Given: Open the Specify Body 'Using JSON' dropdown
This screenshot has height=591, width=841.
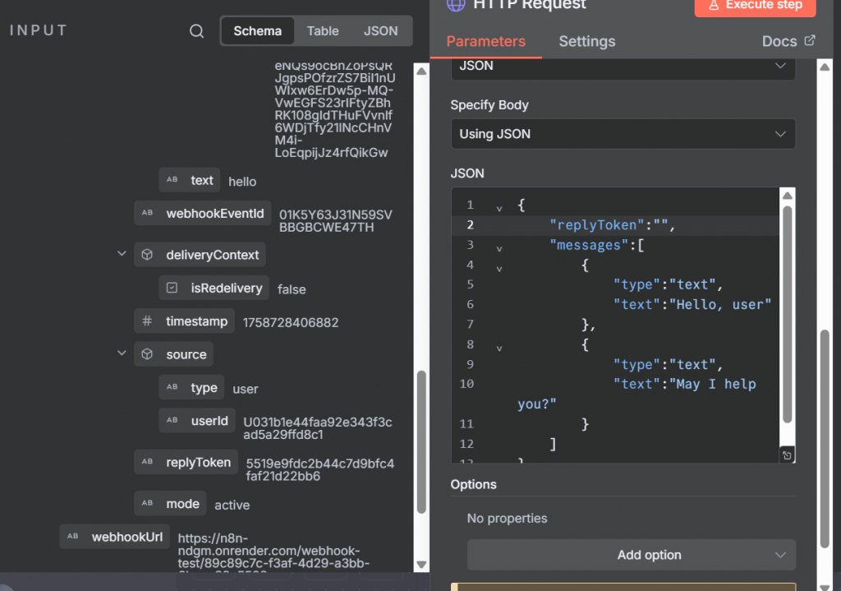Looking at the screenshot, I should [623, 134].
